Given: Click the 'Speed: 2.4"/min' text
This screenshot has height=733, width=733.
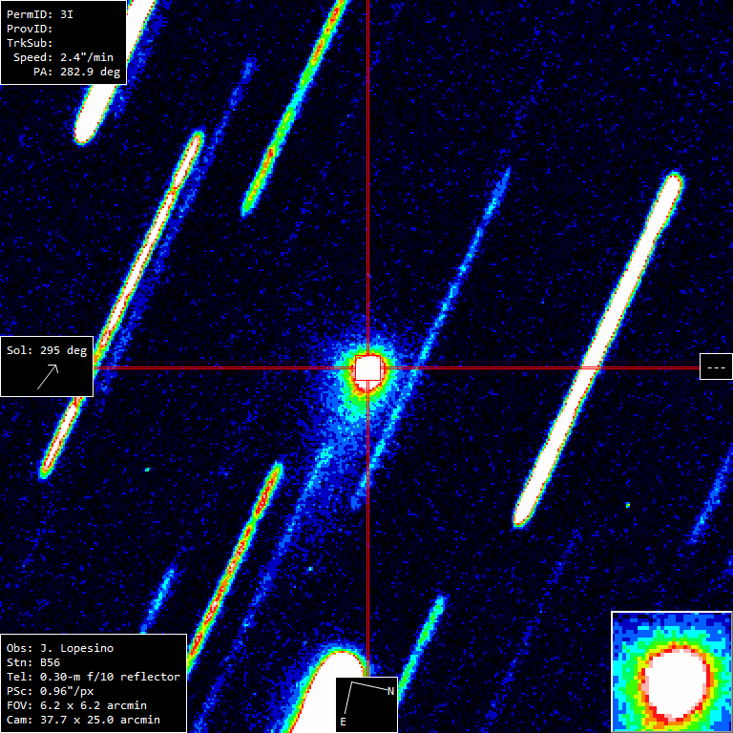Looking at the screenshot, I should coord(63,57).
